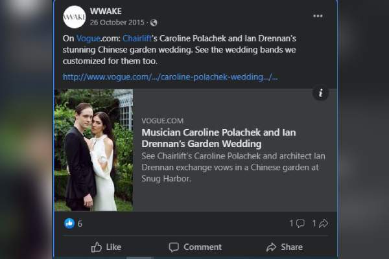The height and width of the screenshot is (259, 389).
Task: Open the WWAKE page name link
Action: point(105,11)
